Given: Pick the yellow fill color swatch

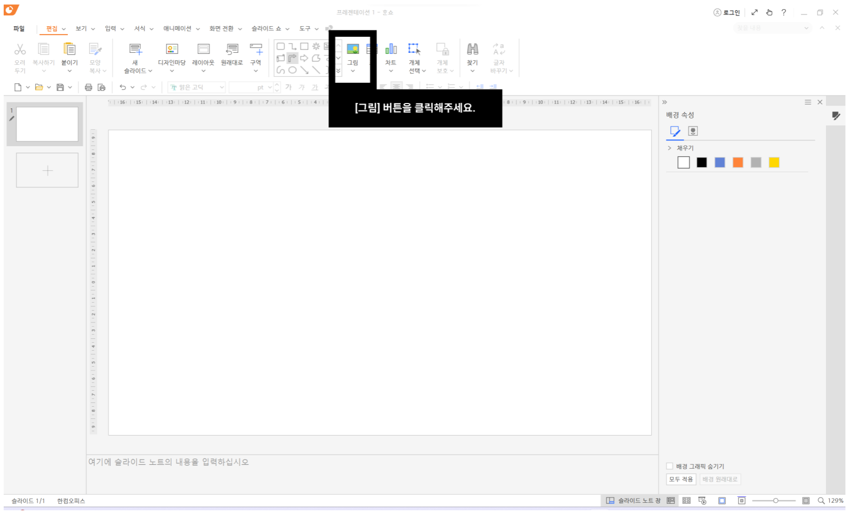Looking at the screenshot, I should point(774,163).
